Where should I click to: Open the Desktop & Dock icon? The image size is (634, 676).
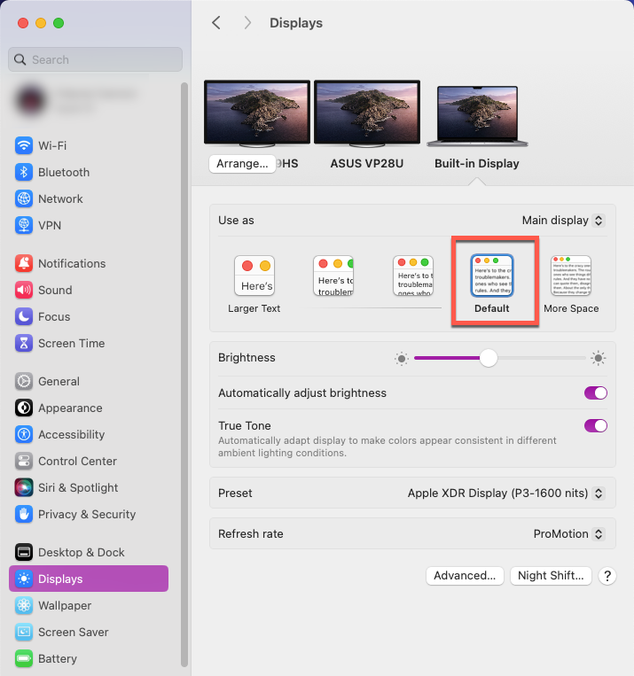pyautogui.click(x=24, y=552)
